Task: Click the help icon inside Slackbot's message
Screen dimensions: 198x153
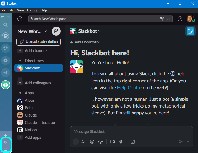Action: [173, 73]
